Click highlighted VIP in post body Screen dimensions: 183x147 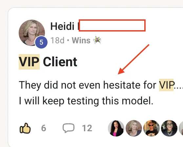(x=166, y=85)
